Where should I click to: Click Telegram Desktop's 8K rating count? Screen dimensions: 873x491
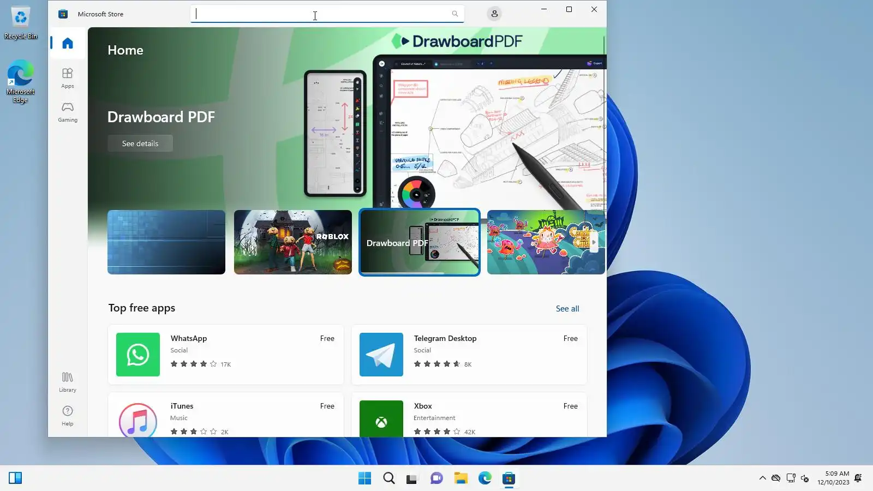tap(468, 364)
